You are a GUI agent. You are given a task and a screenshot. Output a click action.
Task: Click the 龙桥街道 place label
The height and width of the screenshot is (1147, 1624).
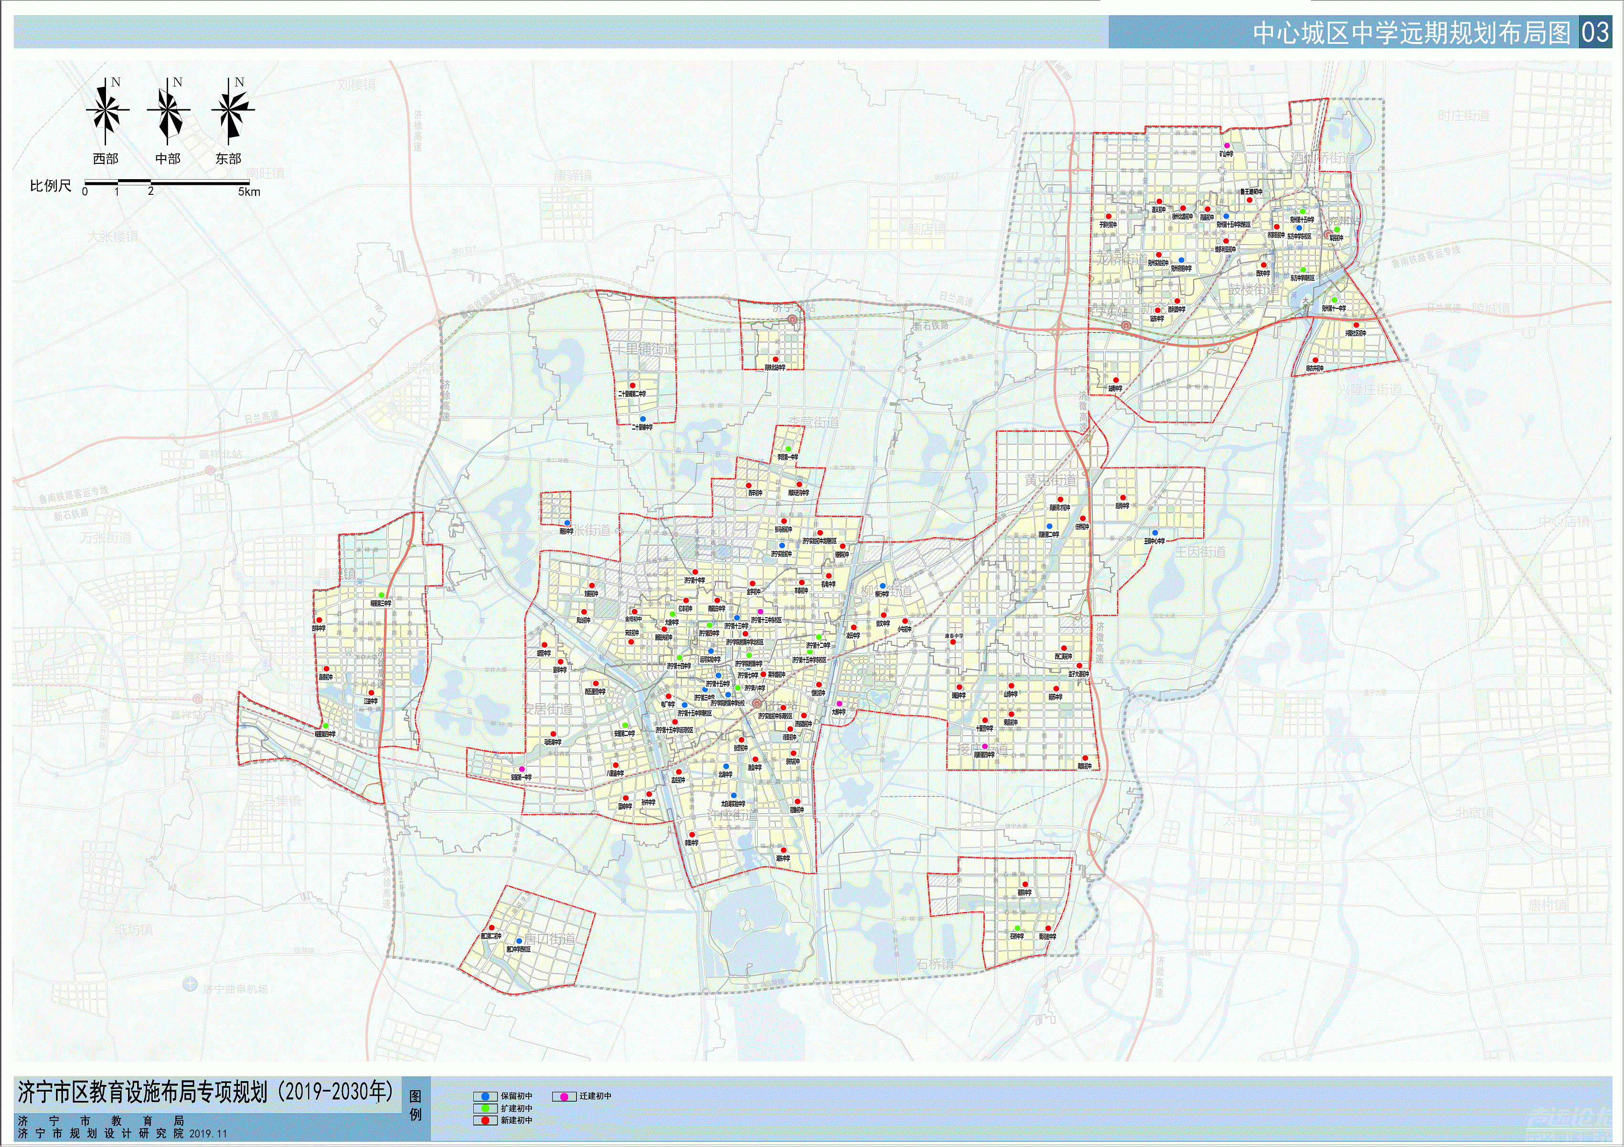click(1122, 259)
